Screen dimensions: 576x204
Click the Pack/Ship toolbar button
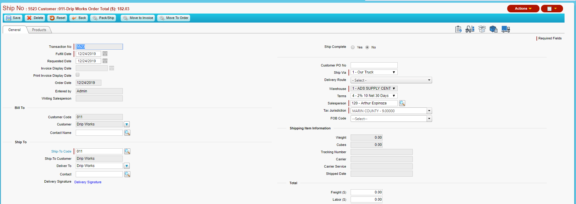point(103,18)
